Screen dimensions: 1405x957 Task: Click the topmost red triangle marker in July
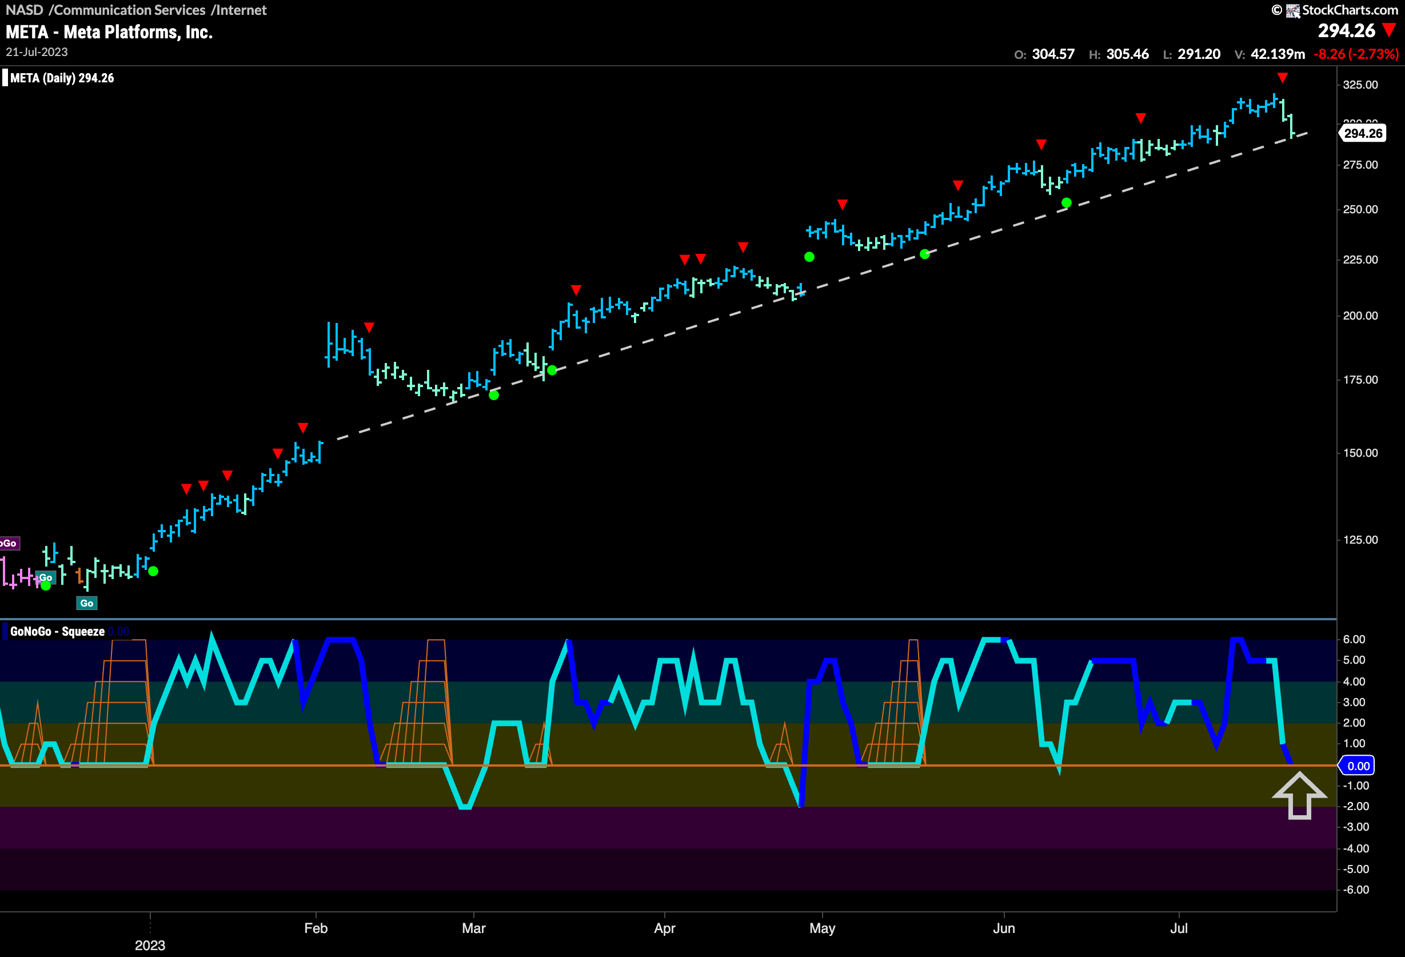pos(1282,77)
